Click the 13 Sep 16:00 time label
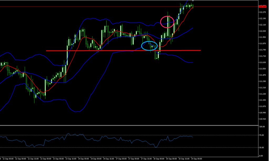The image size is (269, 161). pyautogui.click(x=71, y=159)
